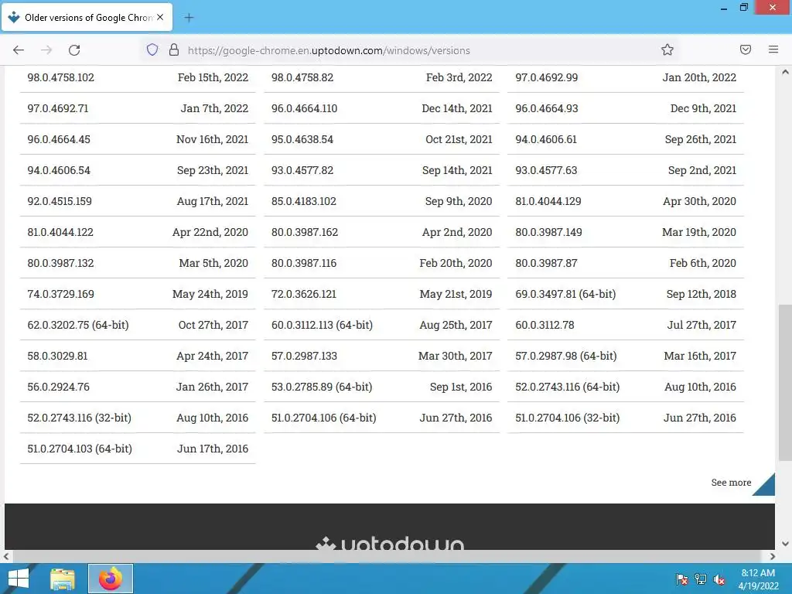Open version 95.0.4638.54
Screen dimensions: 792x594
click(381, 139)
